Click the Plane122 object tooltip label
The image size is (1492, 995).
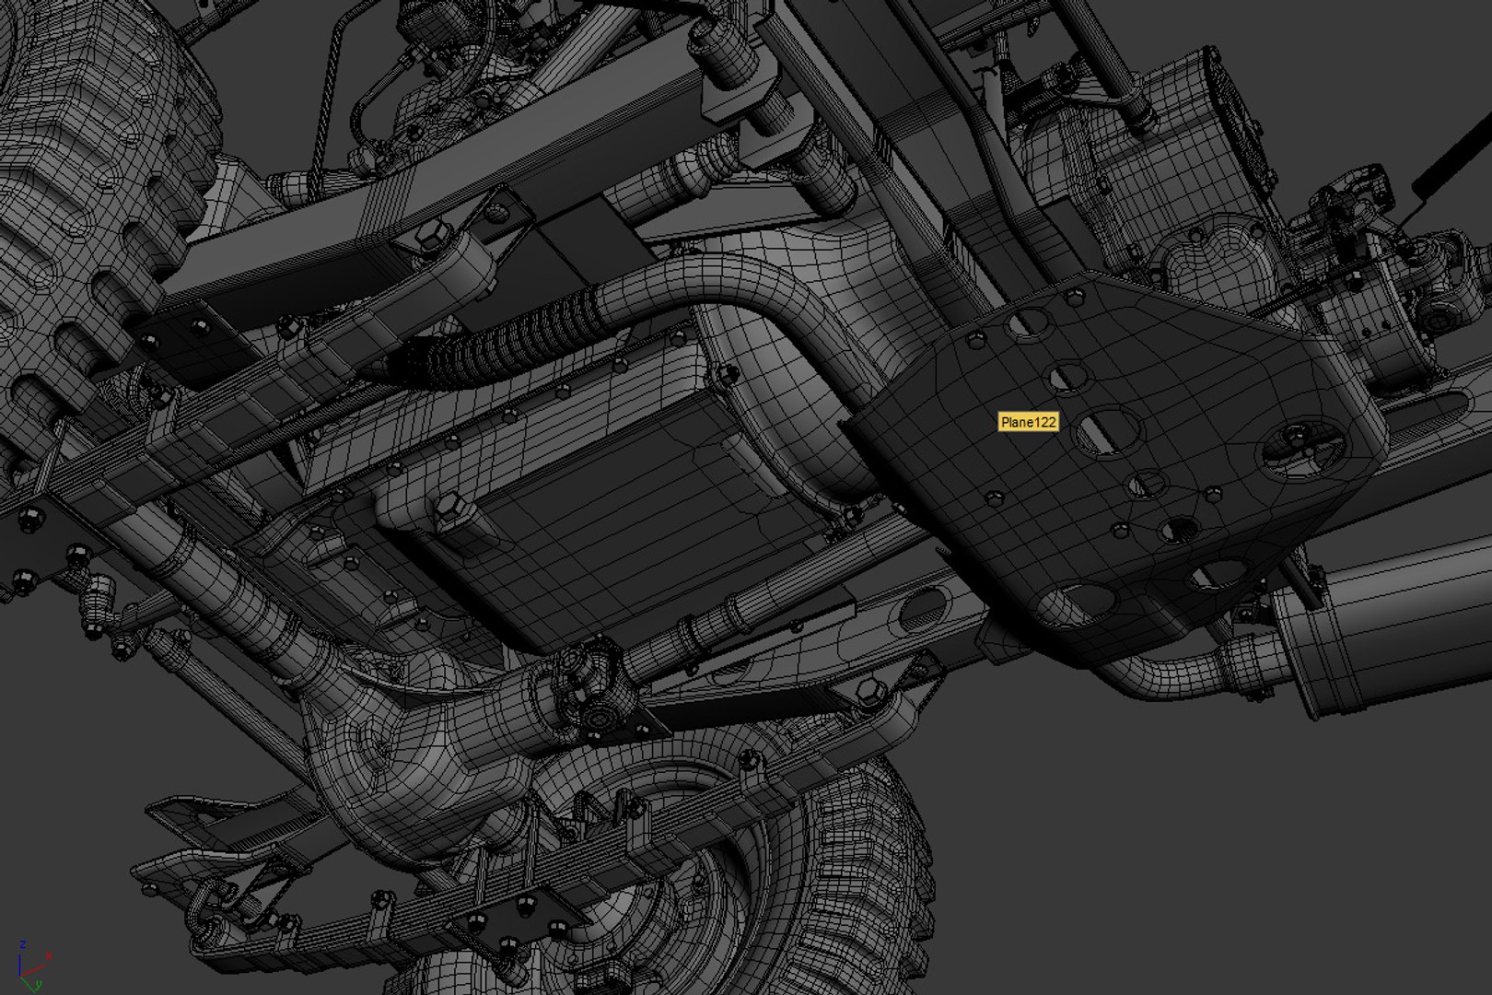tap(1028, 422)
